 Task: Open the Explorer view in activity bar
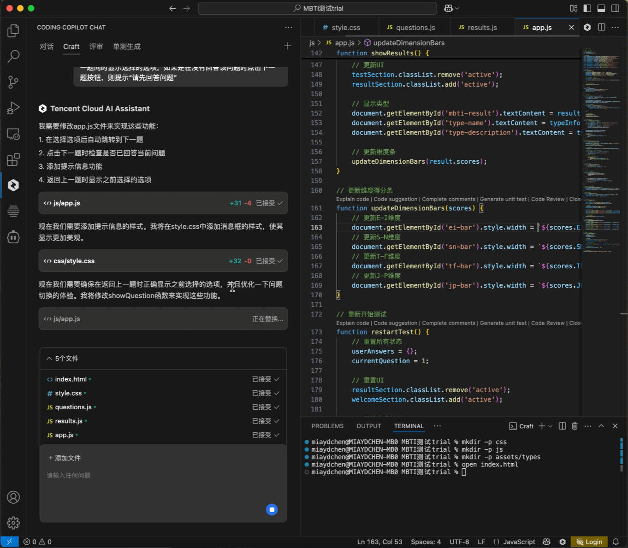coord(13,31)
